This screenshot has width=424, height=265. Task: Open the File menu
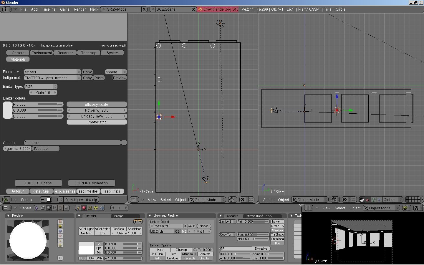[23, 9]
